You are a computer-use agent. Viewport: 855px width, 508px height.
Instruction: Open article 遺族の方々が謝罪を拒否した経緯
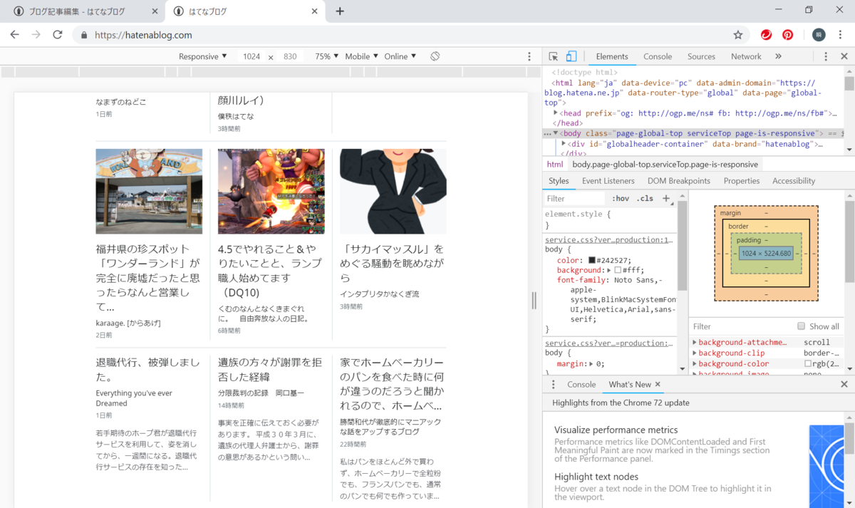(270, 369)
